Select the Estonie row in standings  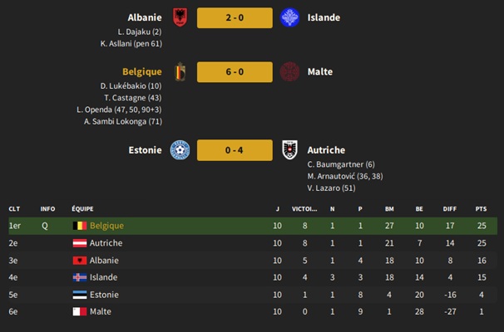click(253, 295)
